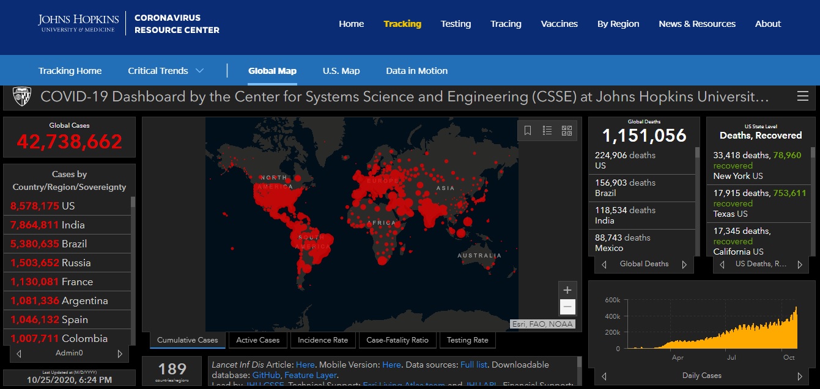
Task: Click the map bookmarks icon
Action: click(528, 131)
